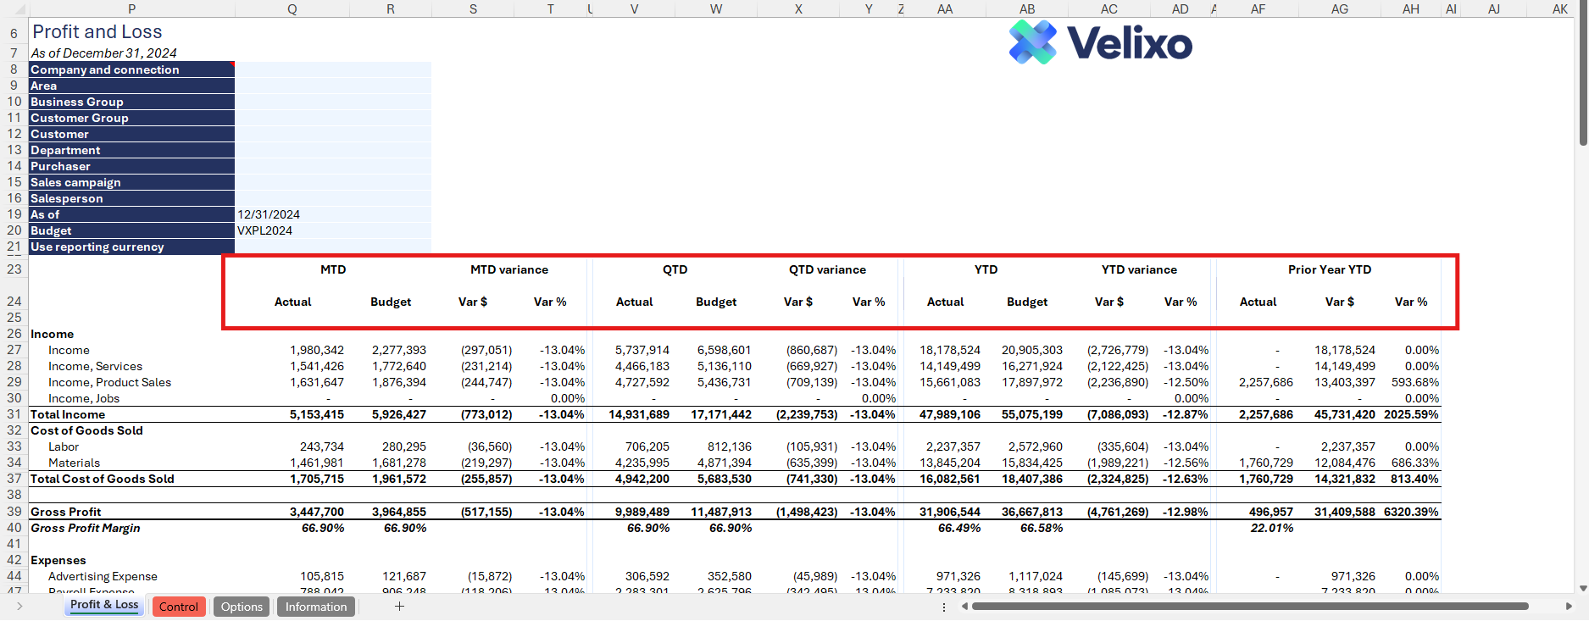
Task: Click the horizontal scrollbar right arrow
Action: pyautogui.click(x=1568, y=607)
